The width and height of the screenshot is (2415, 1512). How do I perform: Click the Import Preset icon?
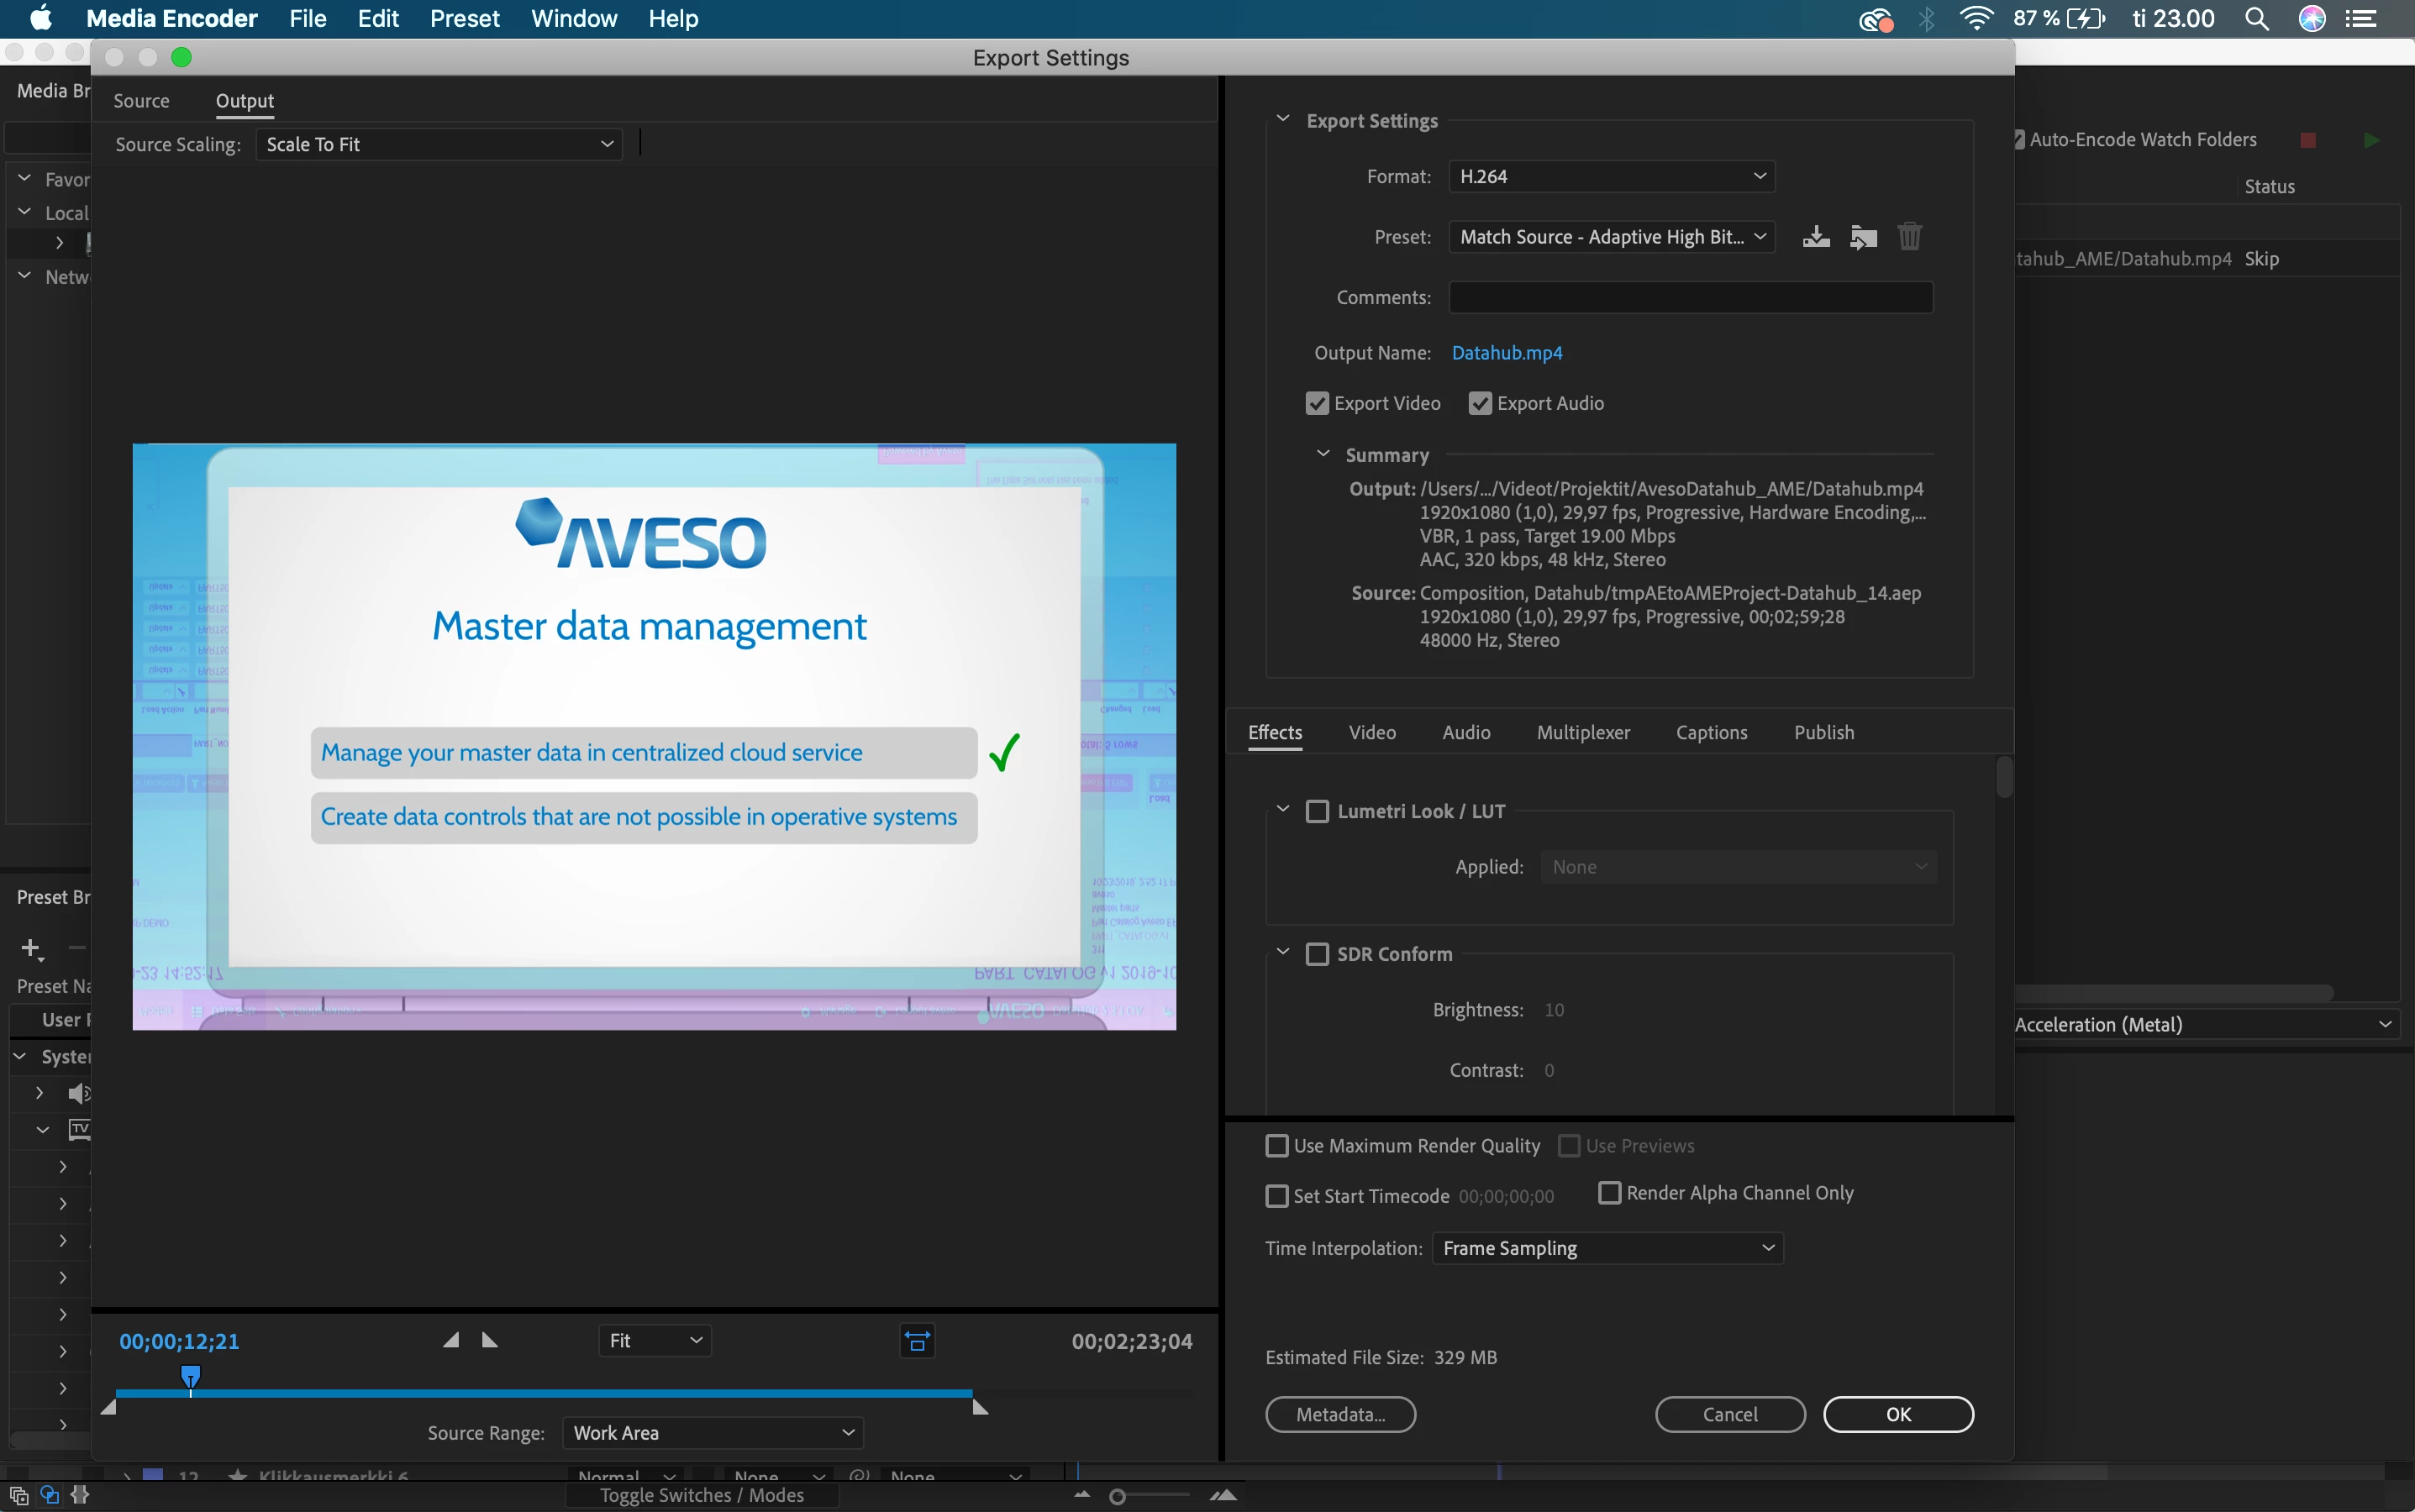click(1863, 237)
